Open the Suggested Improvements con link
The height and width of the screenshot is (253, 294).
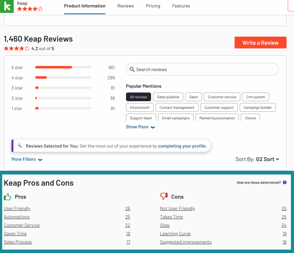point(186,242)
